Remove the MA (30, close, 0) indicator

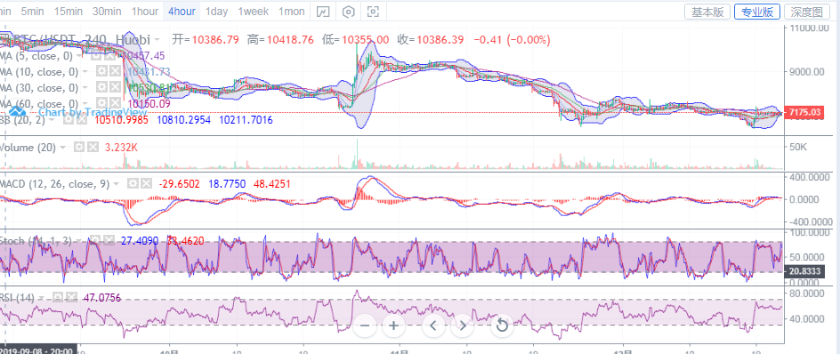(114, 87)
